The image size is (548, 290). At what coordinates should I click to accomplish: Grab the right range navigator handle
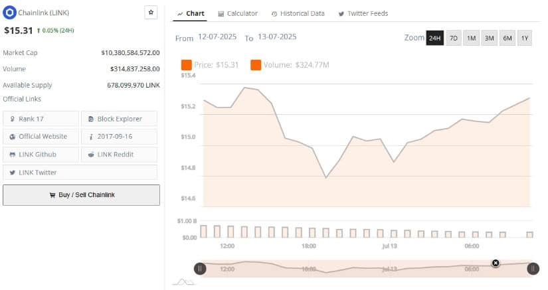(x=533, y=268)
